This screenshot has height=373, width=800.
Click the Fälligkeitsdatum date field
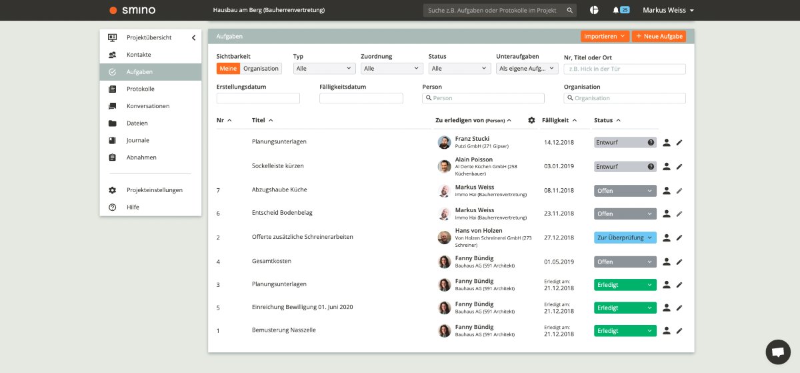coord(361,98)
